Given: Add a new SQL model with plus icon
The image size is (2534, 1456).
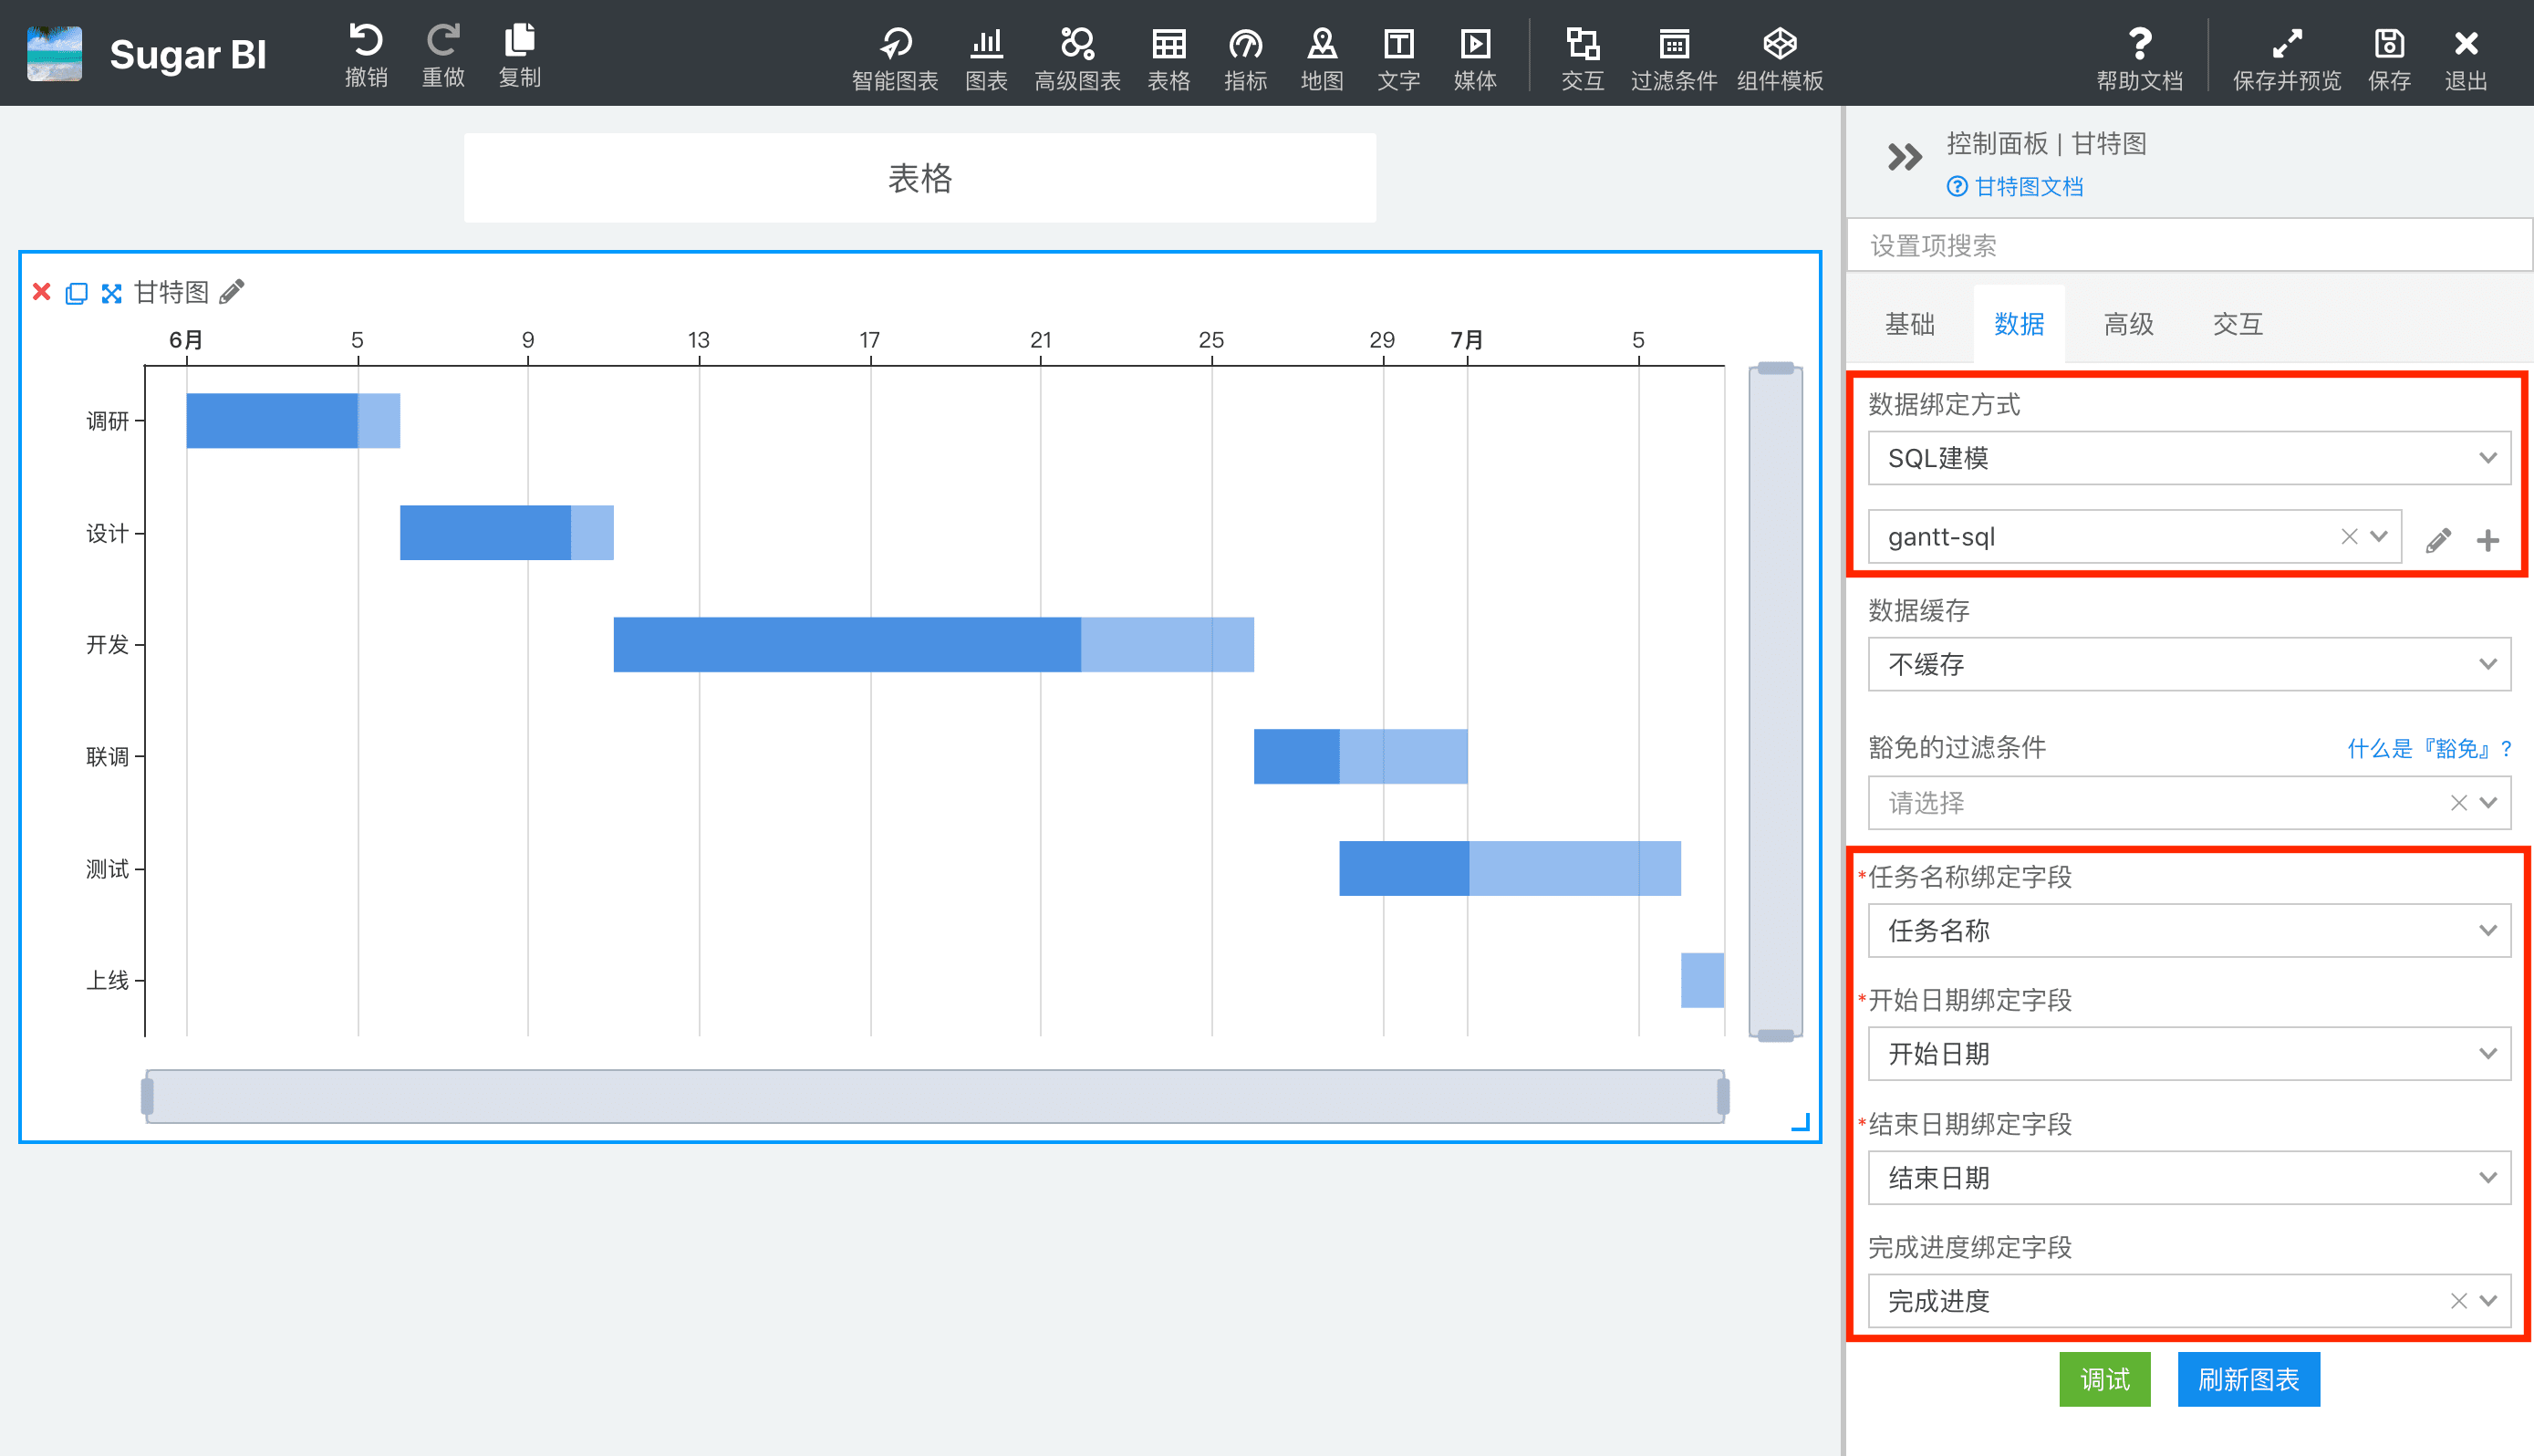Looking at the screenshot, I should pos(2488,540).
